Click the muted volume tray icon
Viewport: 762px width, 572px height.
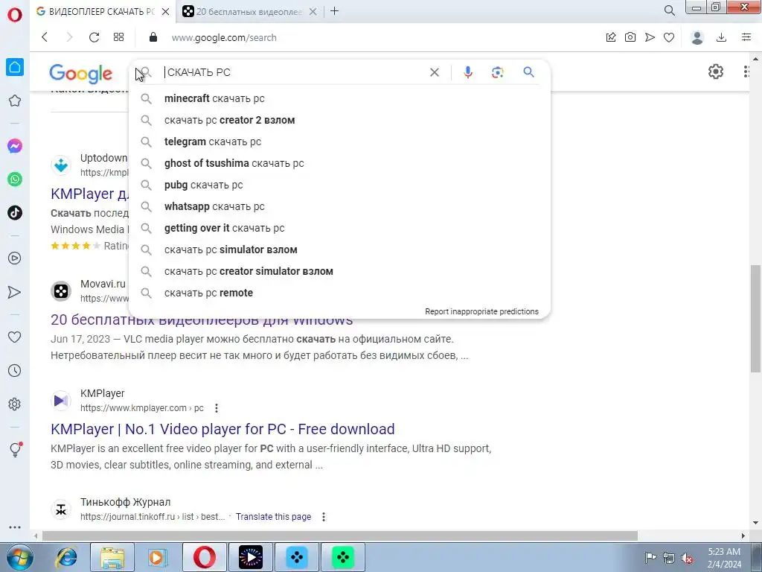pyautogui.click(x=687, y=558)
